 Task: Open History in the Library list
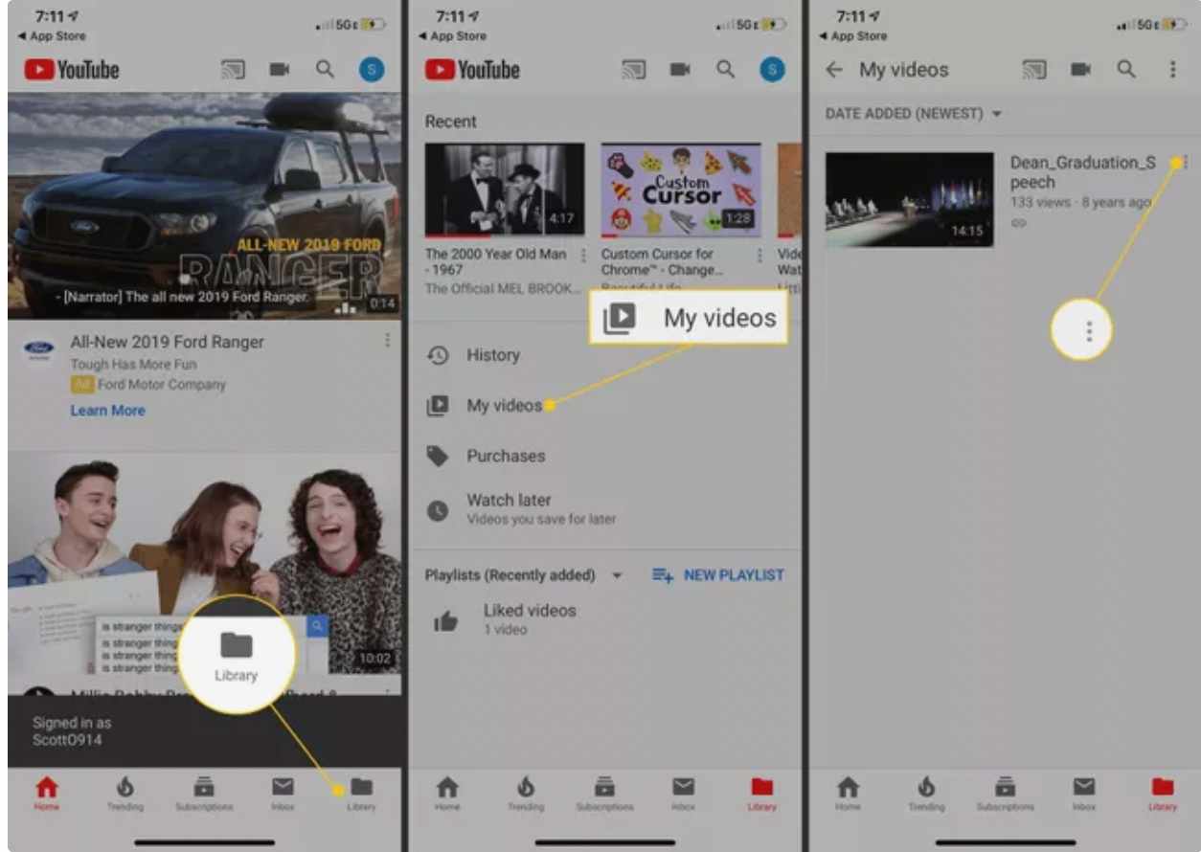click(x=604, y=355)
